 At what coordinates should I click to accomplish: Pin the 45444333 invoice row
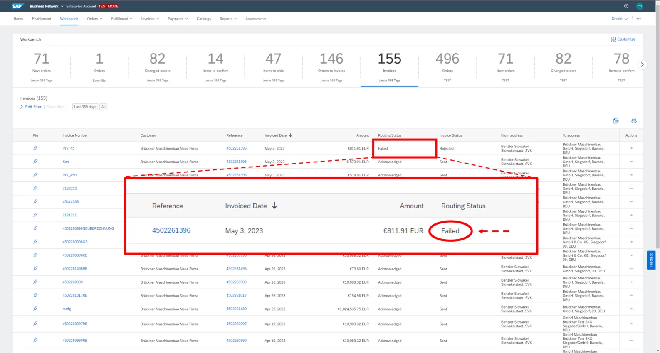(35, 201)
